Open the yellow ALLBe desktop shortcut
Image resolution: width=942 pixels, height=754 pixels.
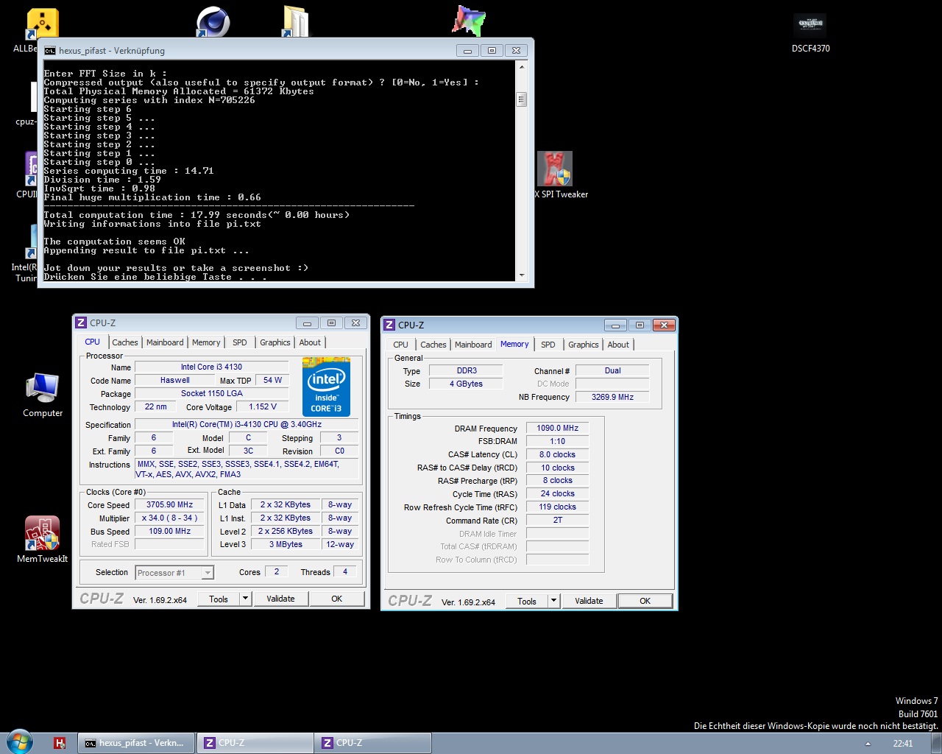click(41, 24)
